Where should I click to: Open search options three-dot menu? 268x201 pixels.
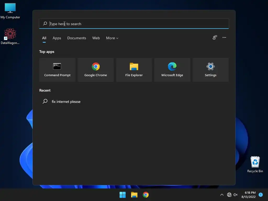pos(224,37)
